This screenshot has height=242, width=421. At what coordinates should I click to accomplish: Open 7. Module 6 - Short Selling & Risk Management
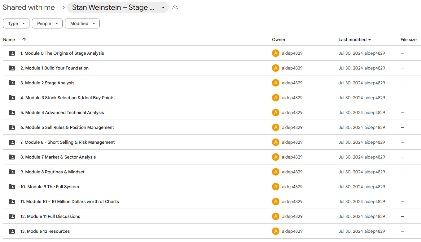pyautogui.click(x=68, y=142)
